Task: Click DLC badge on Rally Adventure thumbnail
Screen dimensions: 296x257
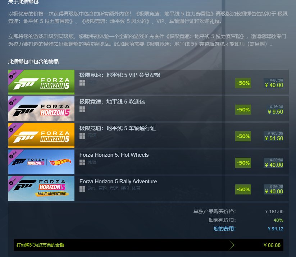Action: click(x=14, y=182)
